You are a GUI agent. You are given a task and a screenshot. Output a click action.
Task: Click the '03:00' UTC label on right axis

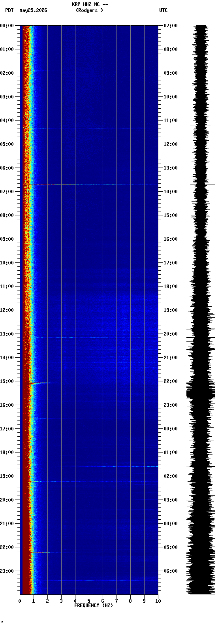[x=171, y=500]
